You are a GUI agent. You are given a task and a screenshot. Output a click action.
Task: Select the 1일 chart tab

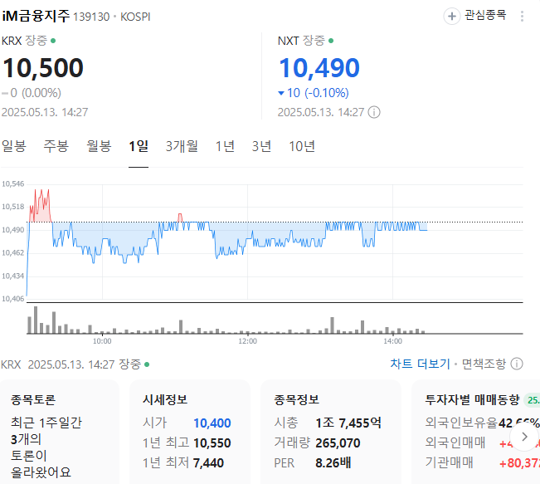(x=139, y=146)
